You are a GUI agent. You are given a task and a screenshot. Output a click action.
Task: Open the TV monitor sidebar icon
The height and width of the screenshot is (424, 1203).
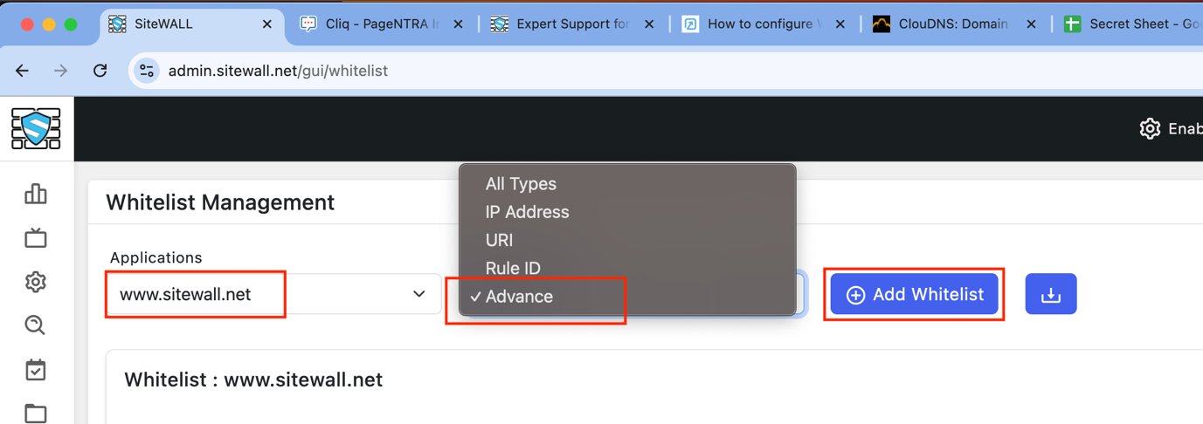36,238
